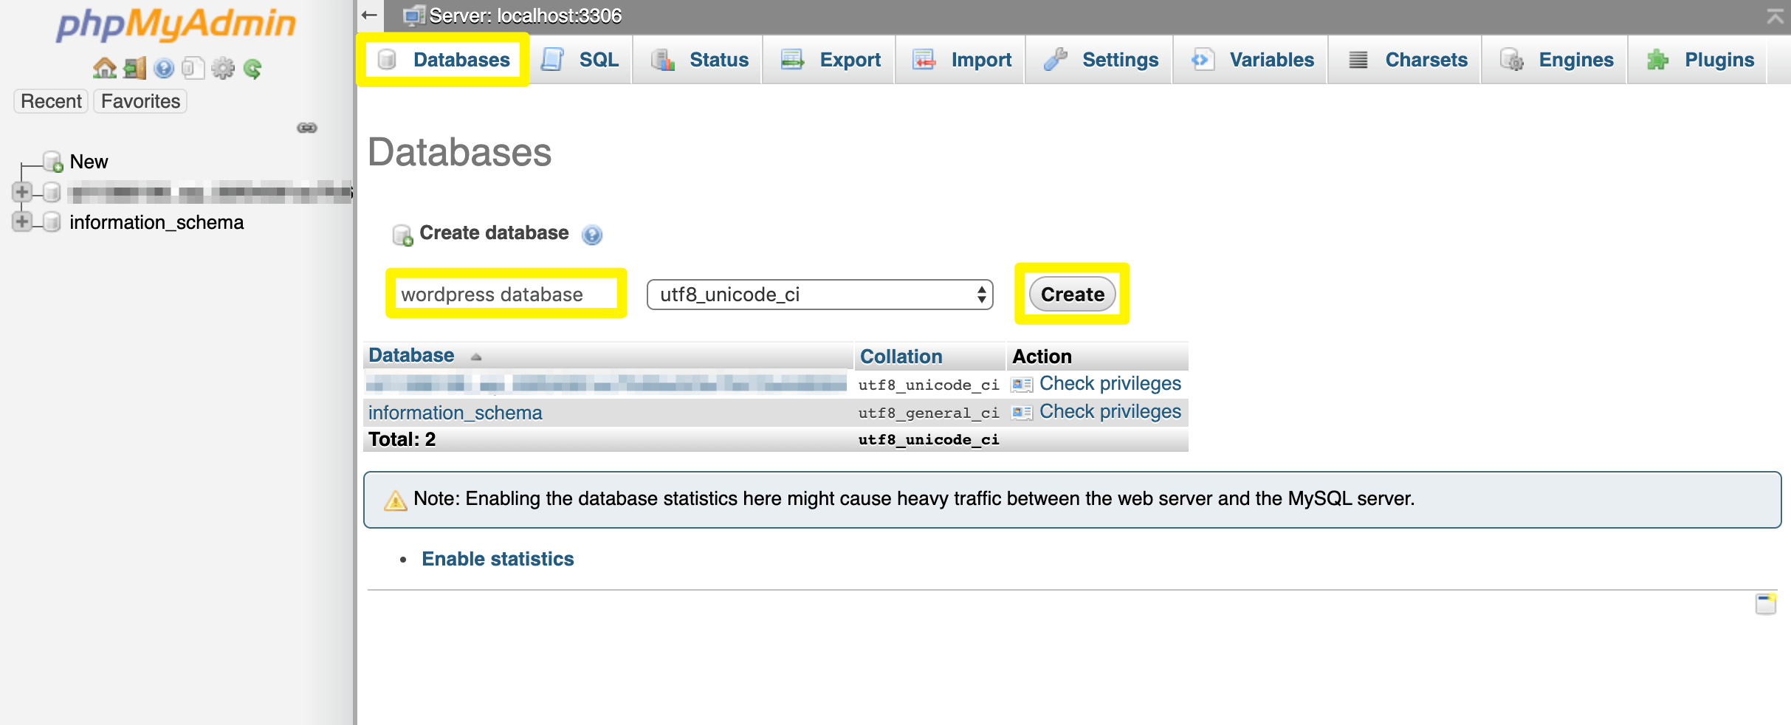The image size is (1791, 725).
Task: Open navigation panel settings gear icon
Action: pyautogui.click(x=222, y=69)
